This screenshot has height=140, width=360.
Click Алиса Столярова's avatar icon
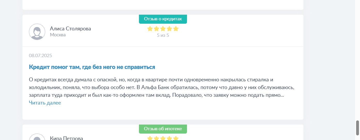click(x=37, y=32)
